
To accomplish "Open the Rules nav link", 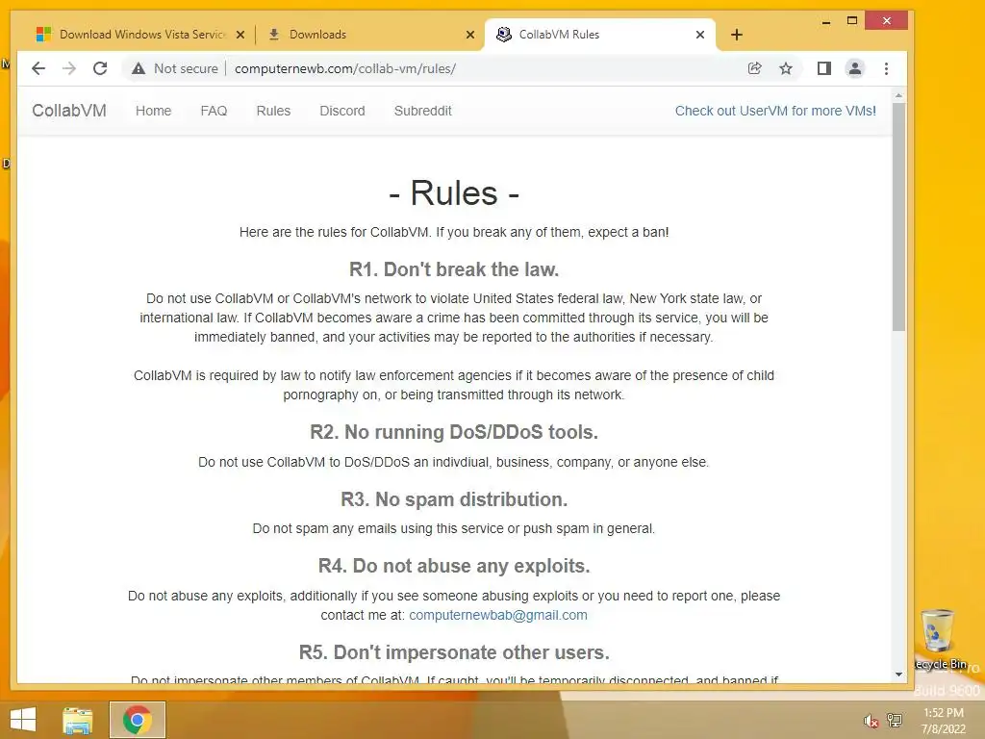I will [273, 111].
